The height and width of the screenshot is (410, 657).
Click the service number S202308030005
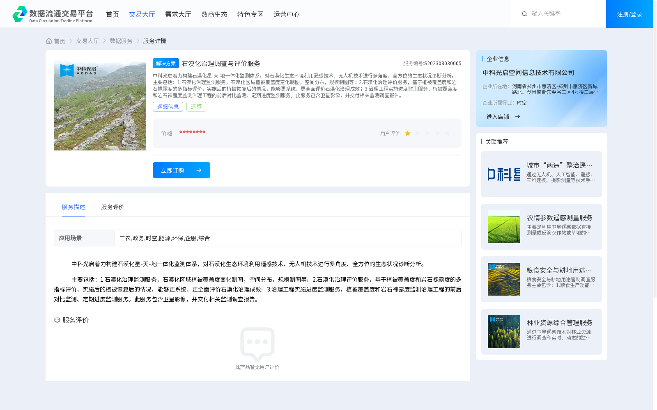443,64
